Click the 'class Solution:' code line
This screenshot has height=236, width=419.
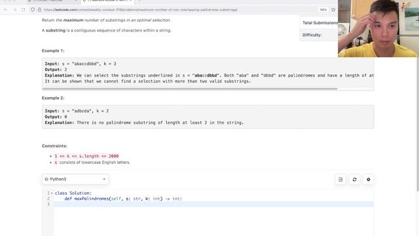point(73,193)
